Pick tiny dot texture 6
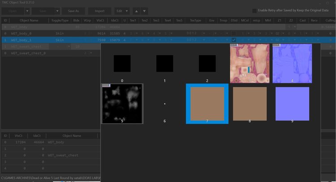This screenshot has height=182, width=336. pos(164,104)
